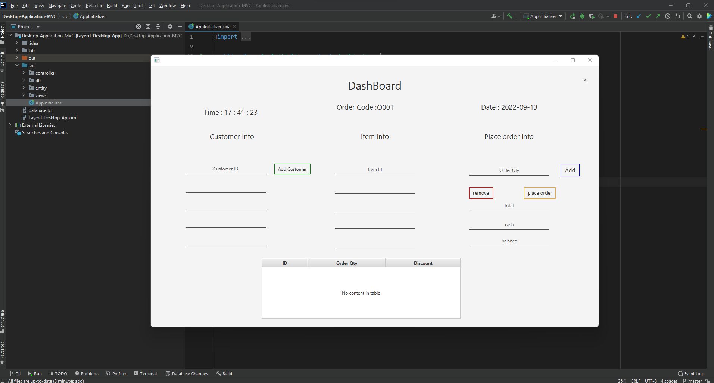This screenshot has height=383, width=714.
Task: Open Search Everywhere magnifier icon
Action: pyautogui.click(x=689, y=16)
